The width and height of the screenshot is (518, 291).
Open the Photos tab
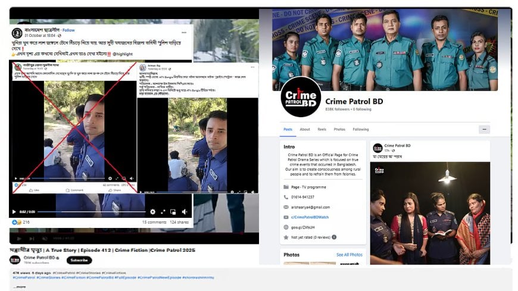coord(339,130)
